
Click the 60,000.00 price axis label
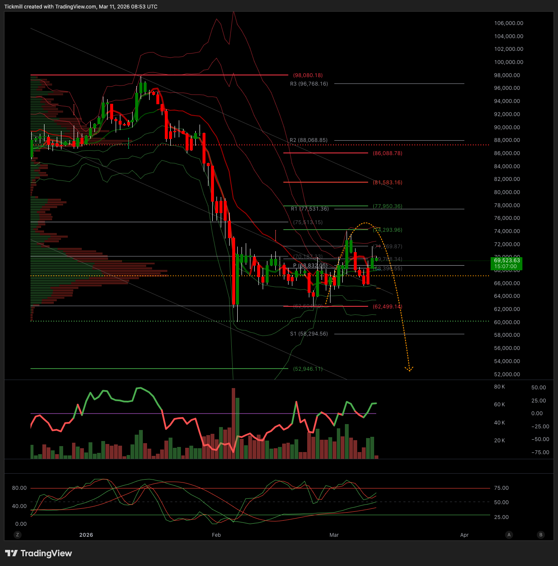click(507, 322)
